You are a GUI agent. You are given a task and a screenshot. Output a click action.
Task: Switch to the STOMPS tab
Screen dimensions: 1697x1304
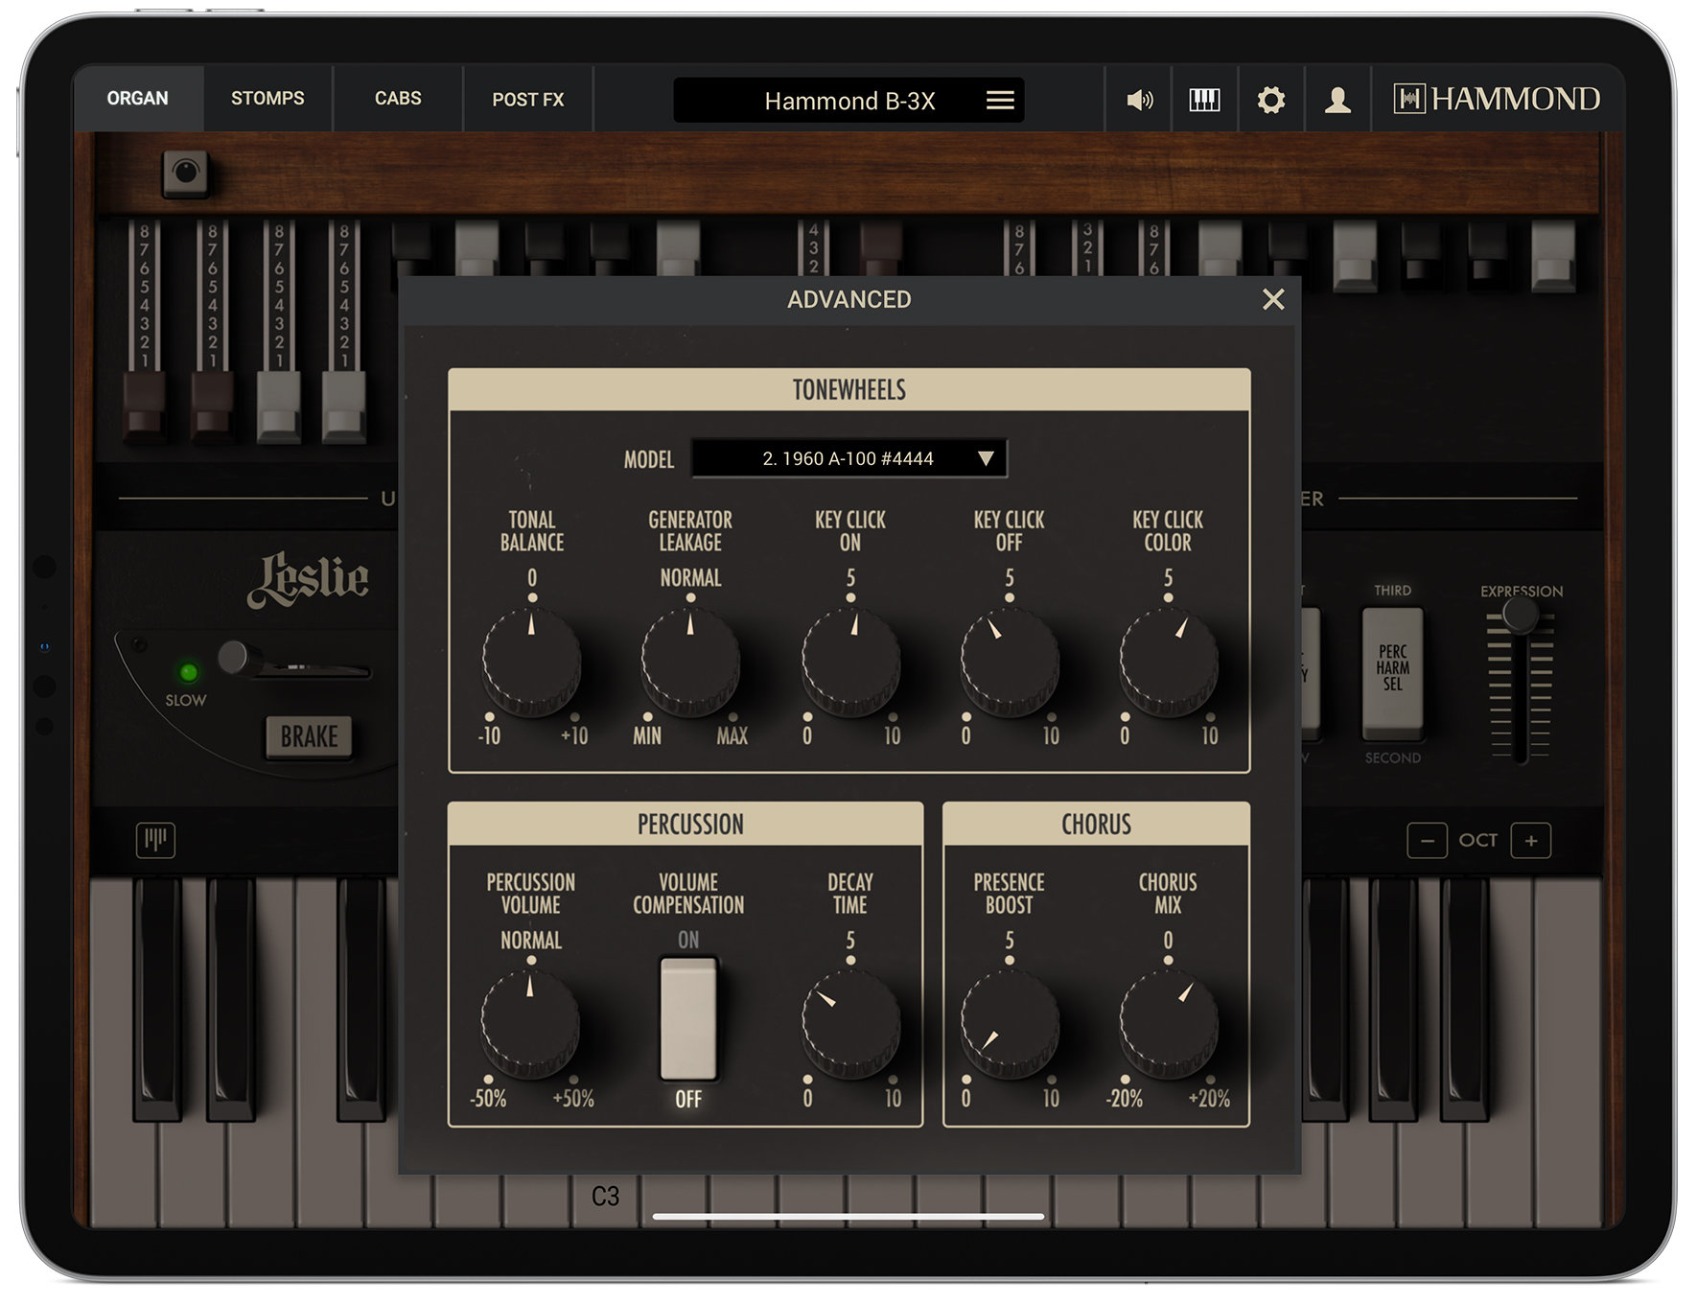click(267, 99)
